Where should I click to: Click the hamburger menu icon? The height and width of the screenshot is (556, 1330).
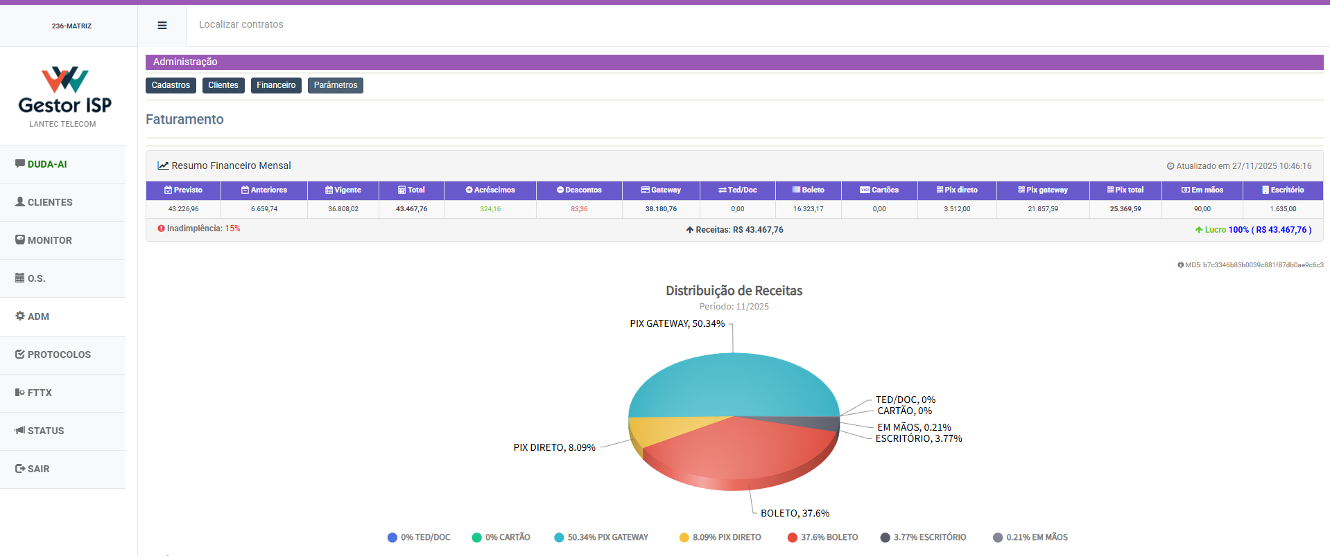click(x=162, y=26)
